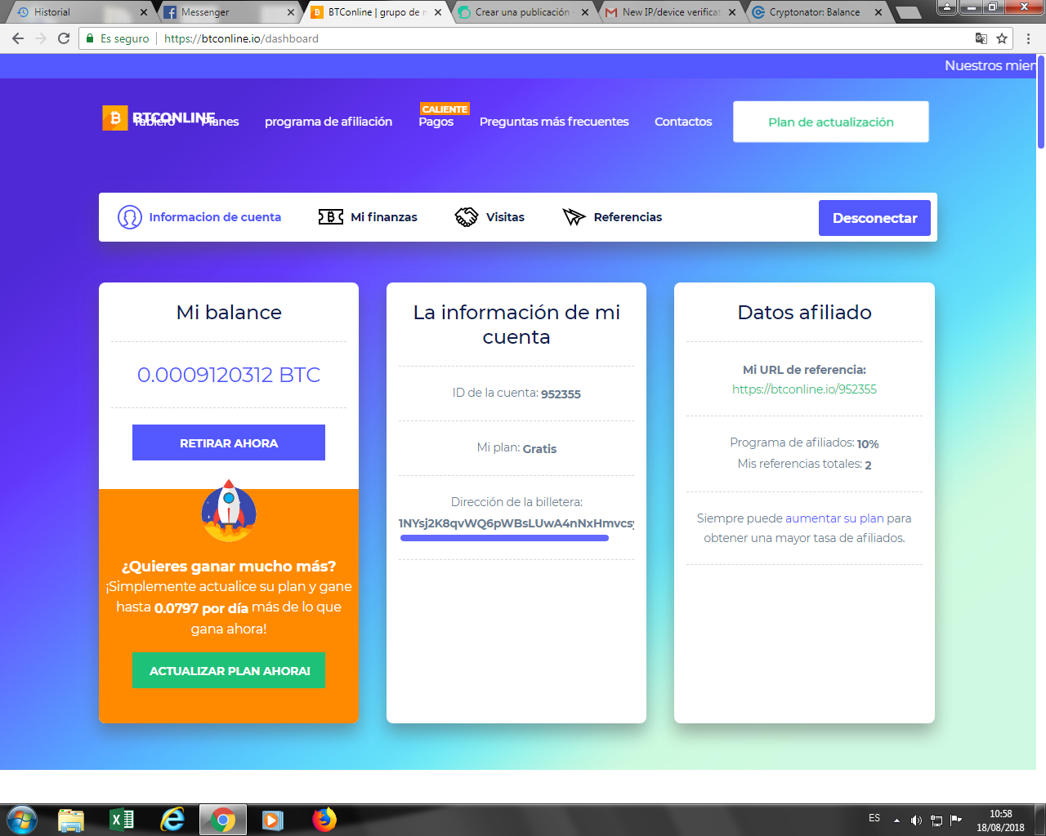Screen dimensions: 1046x836
Task: Close the Historial tab
Action: point(144,12)
